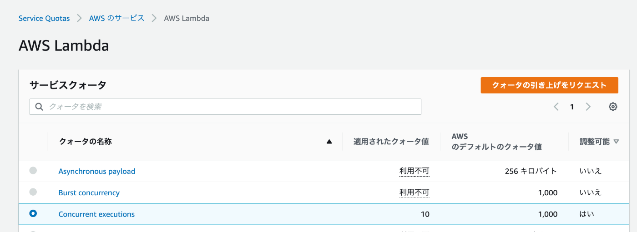Go to next page with right chevron

(x=588, y=107)
